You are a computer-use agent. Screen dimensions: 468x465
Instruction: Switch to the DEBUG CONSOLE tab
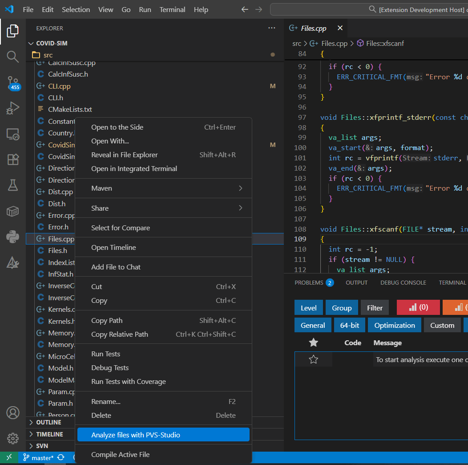point(403,282)
